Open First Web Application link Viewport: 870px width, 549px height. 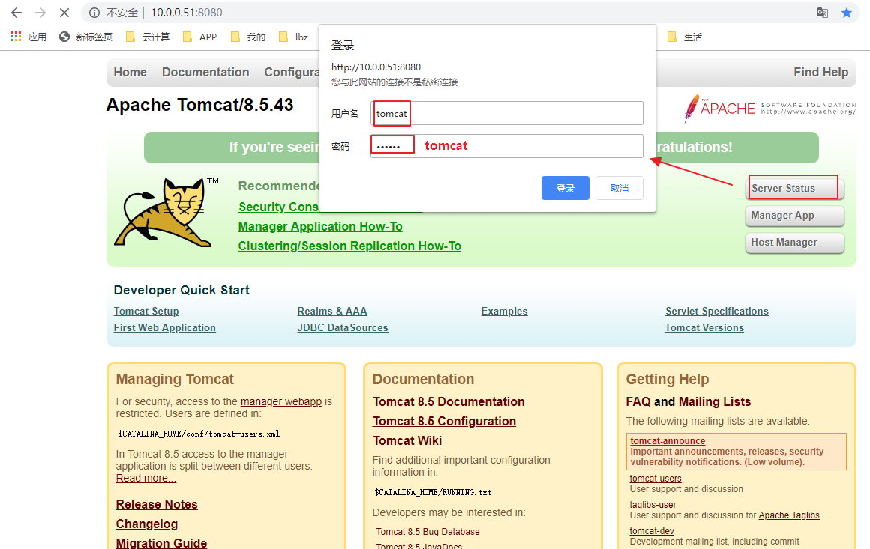coord(165,327)
